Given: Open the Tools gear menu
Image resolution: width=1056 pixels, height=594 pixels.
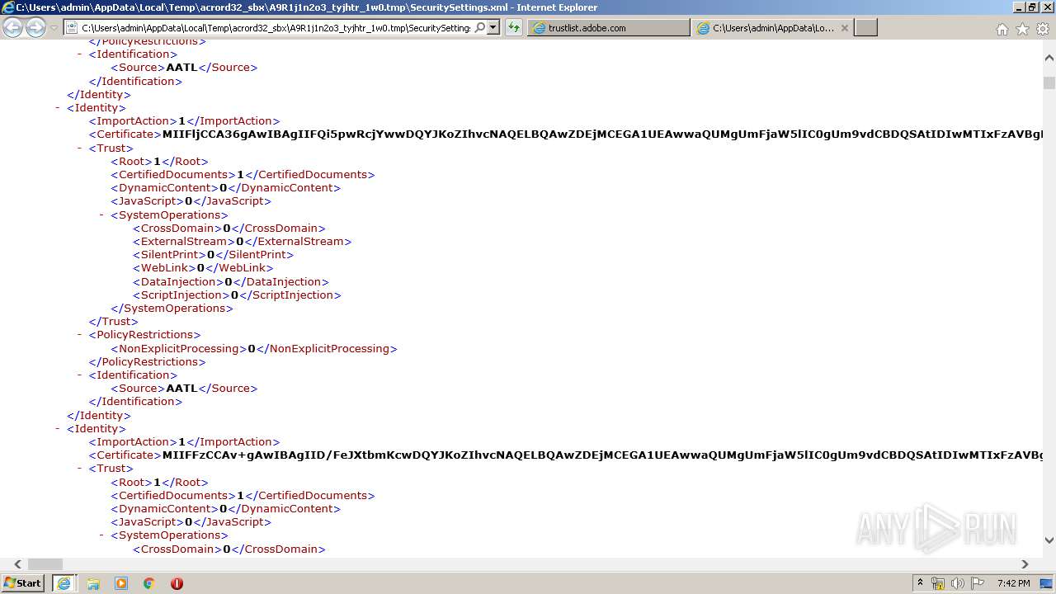Looking at the screenshot, I should [x=1043, y=29].
